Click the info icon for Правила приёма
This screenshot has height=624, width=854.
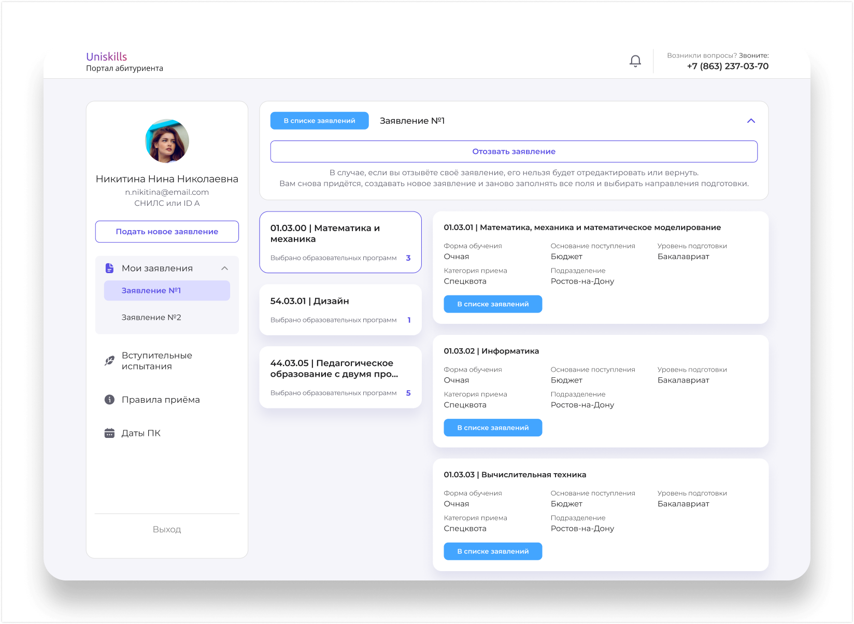click(x=109, y=400)
